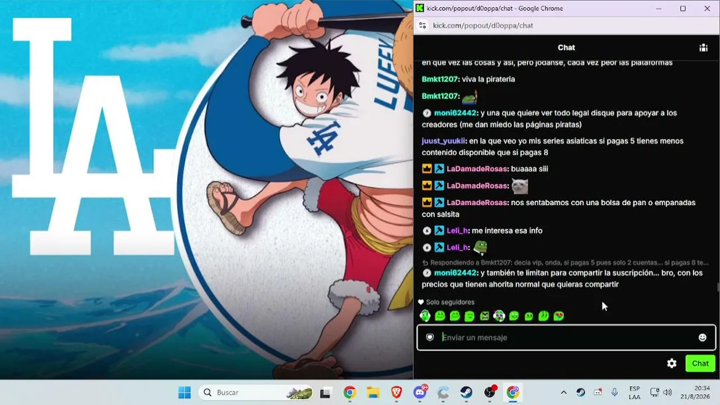Click message 'y también te limitan para compartir'

pos(562,278)
